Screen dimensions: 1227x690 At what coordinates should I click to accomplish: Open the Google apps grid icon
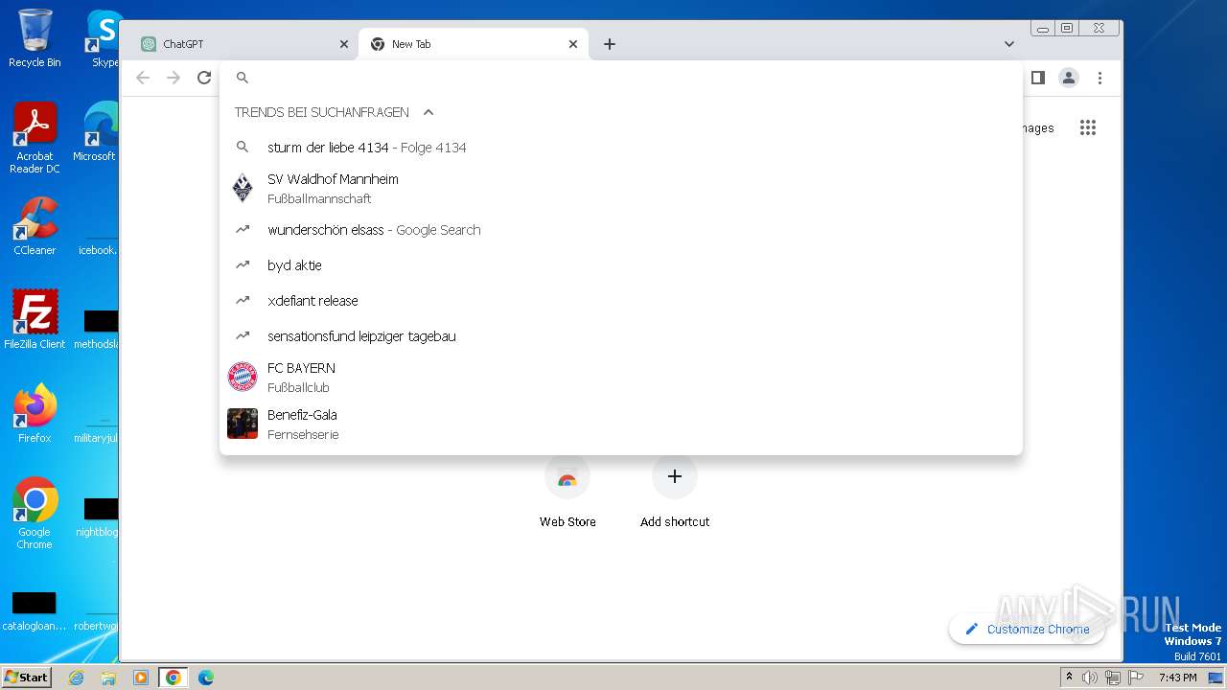pyautogui.click(x=1087, y=127)
